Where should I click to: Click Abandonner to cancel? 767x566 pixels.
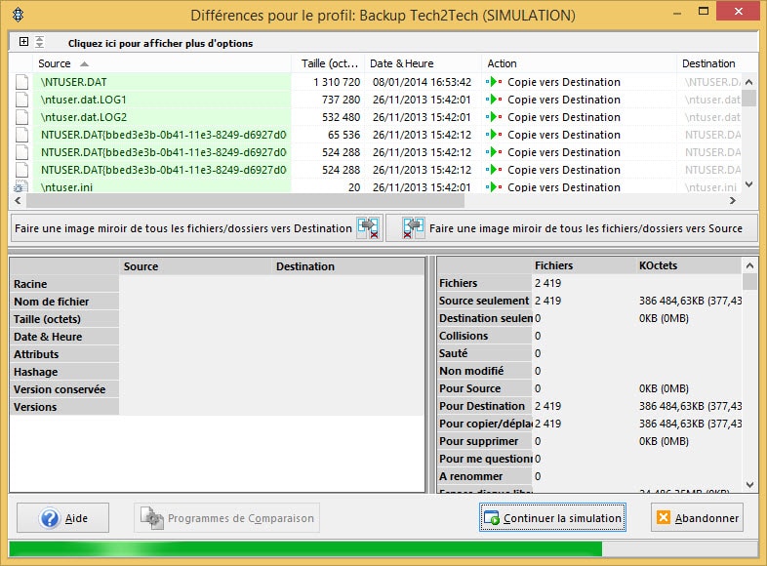click(697, 518)
